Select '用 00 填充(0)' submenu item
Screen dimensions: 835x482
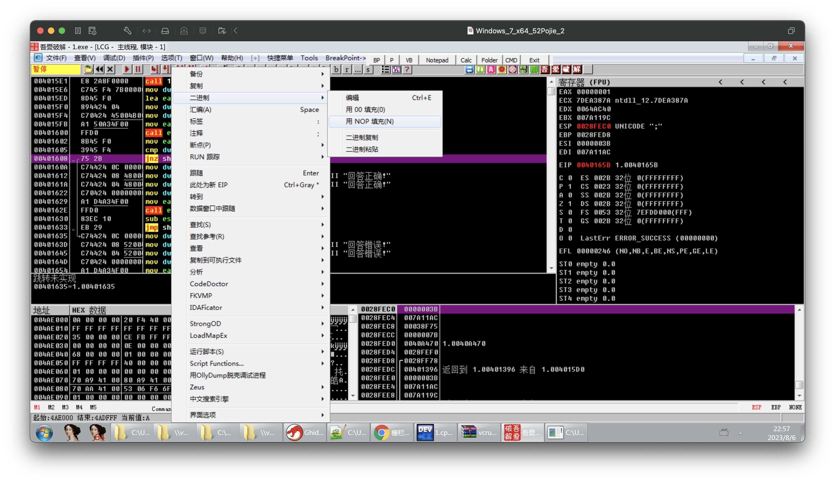coord(385,109)
